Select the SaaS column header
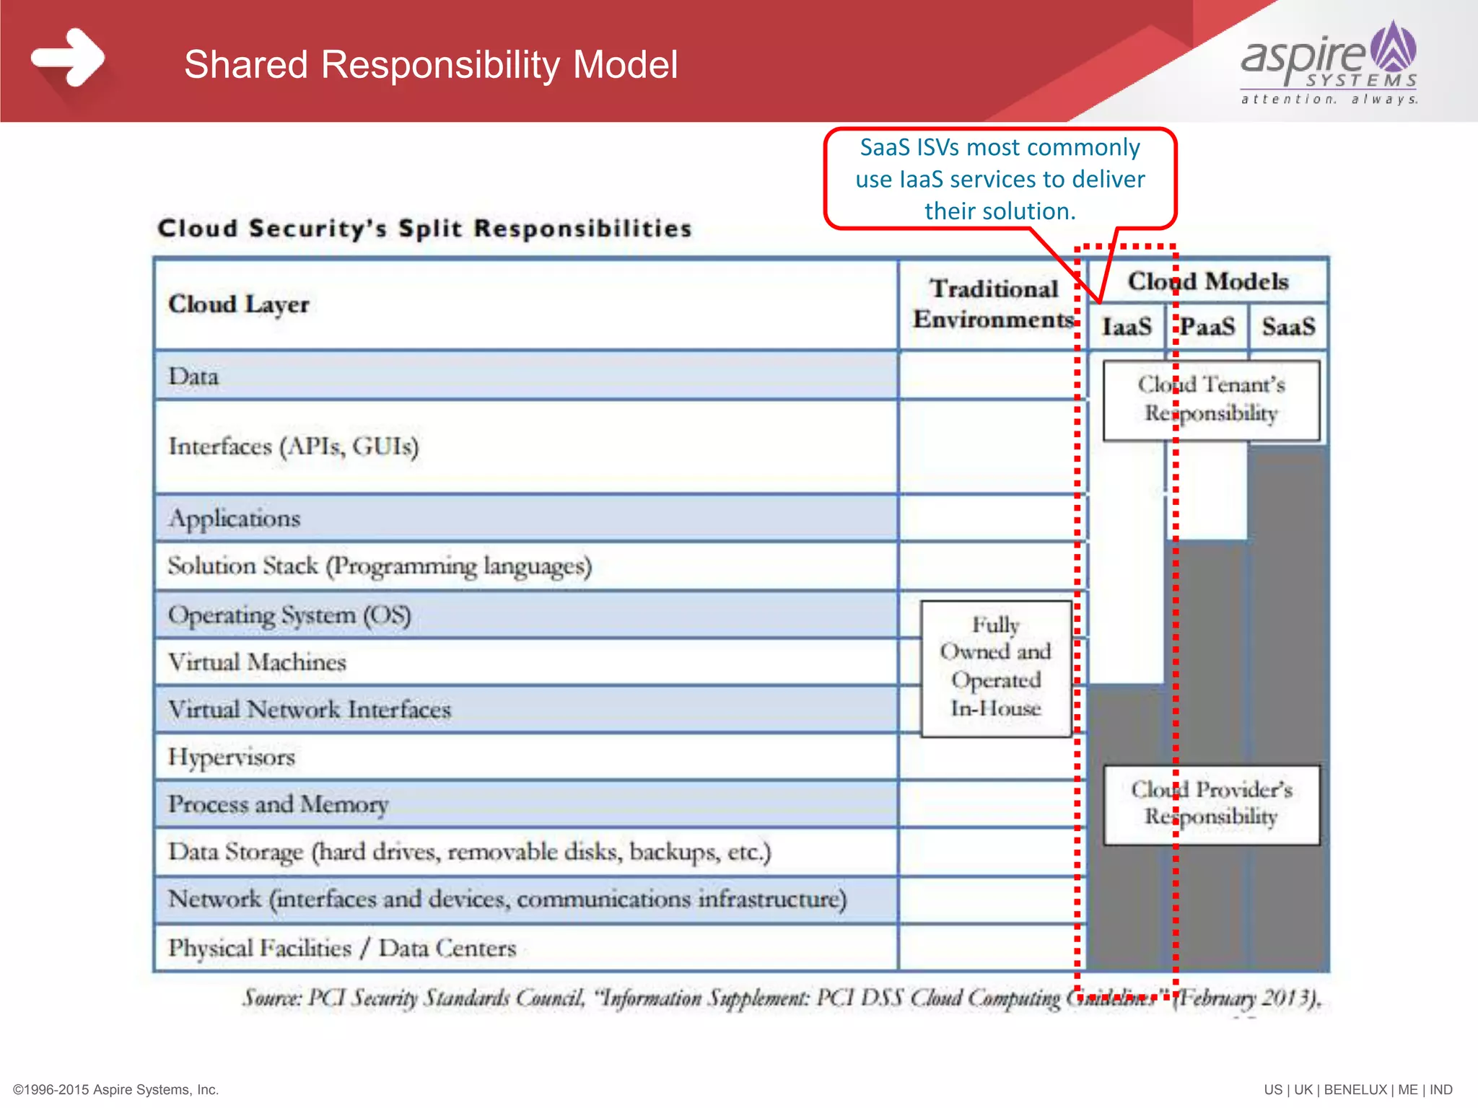The height and width of the screenshot is (1108, 1478). tap(1288, 327)
